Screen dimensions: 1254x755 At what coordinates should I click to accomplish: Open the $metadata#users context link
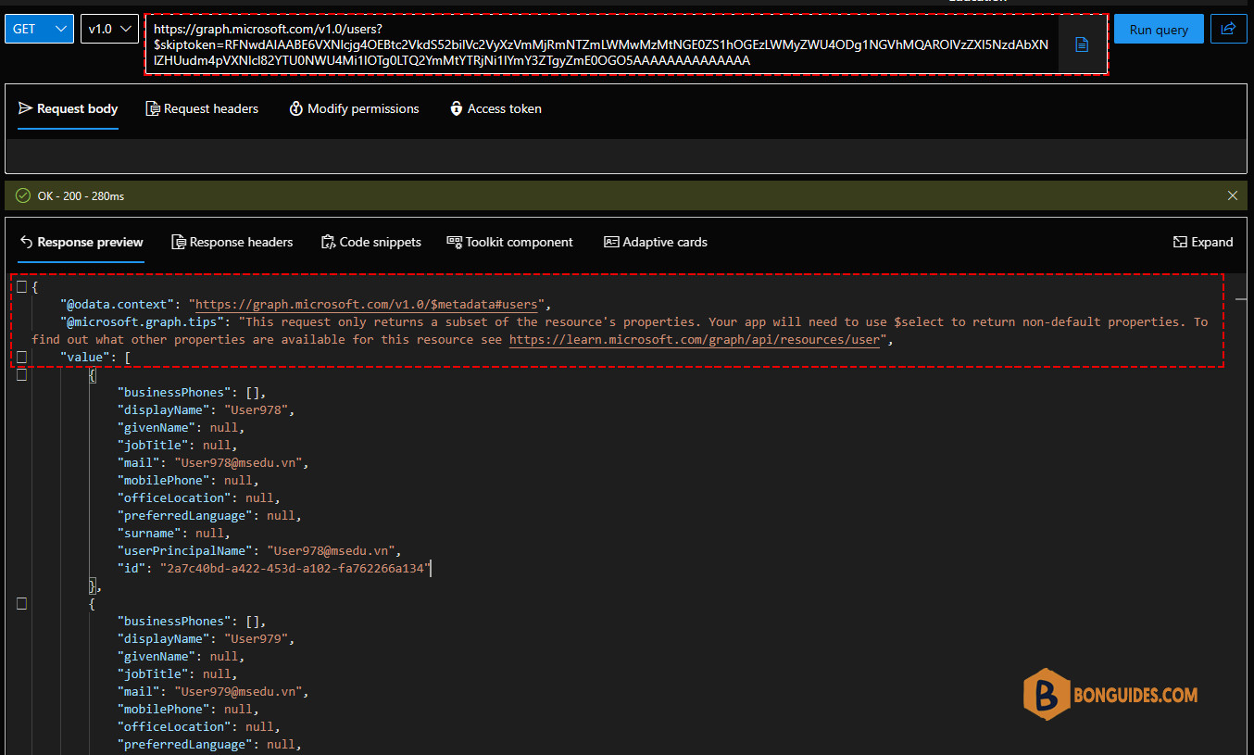[369, 304]
